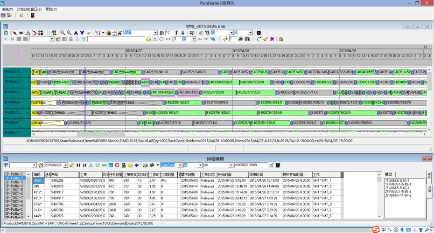Click the zoom in magnifier icon
This screenshot has height=233, width=434.
[63, 33]
